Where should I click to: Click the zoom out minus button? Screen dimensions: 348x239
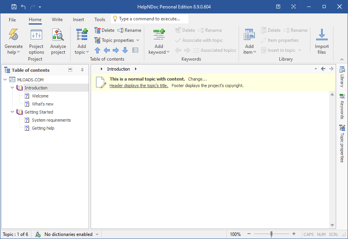pyautogui.click(x=249, y=234)
